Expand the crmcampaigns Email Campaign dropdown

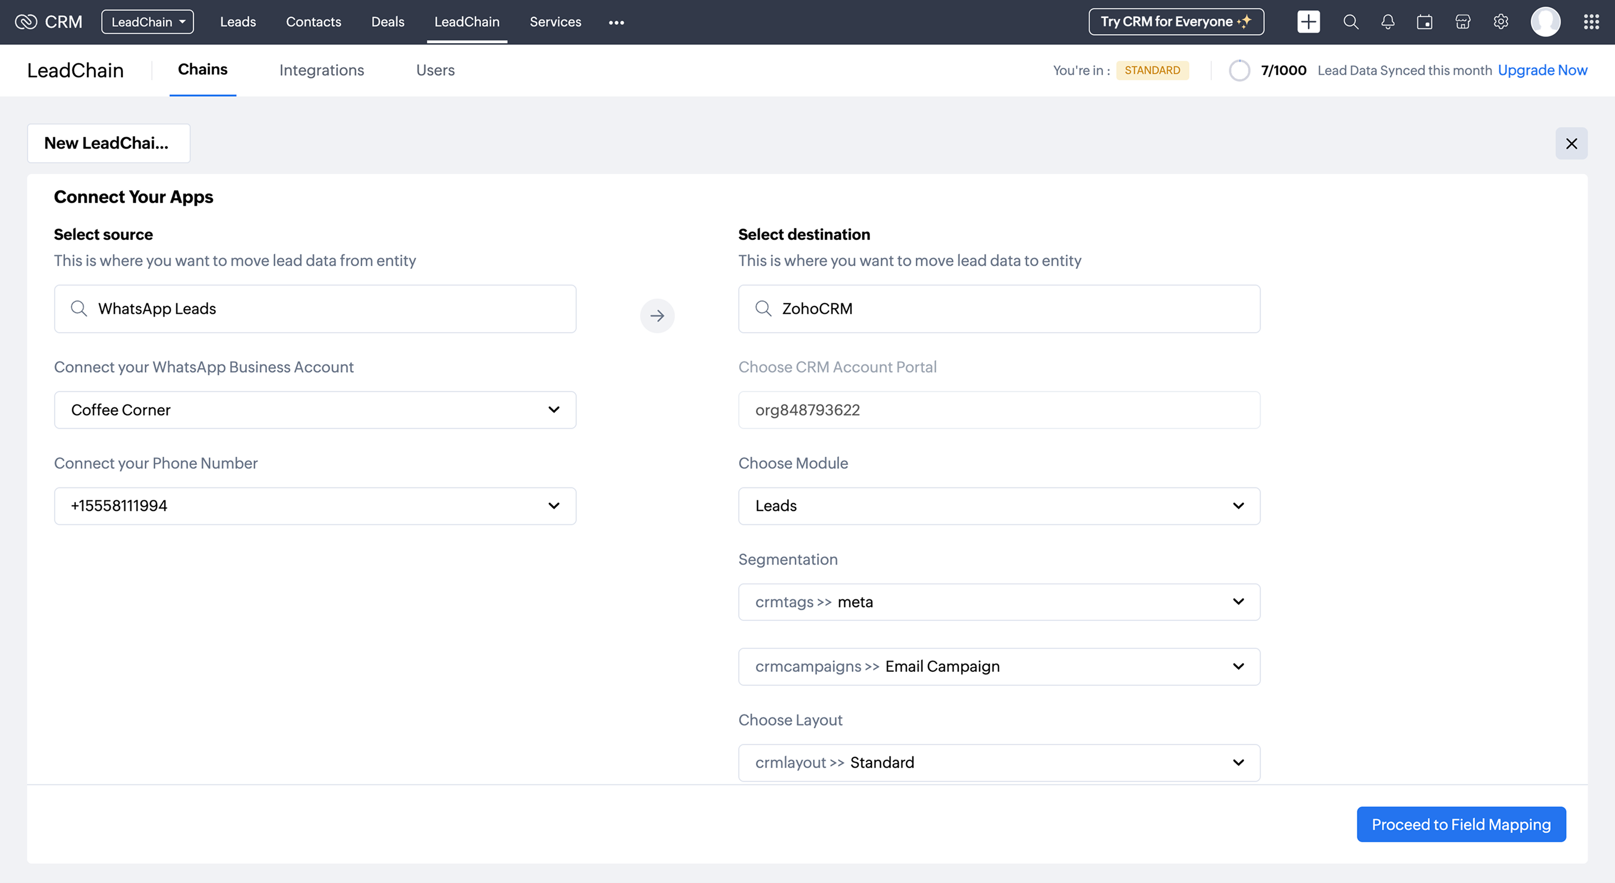point(999,666)
